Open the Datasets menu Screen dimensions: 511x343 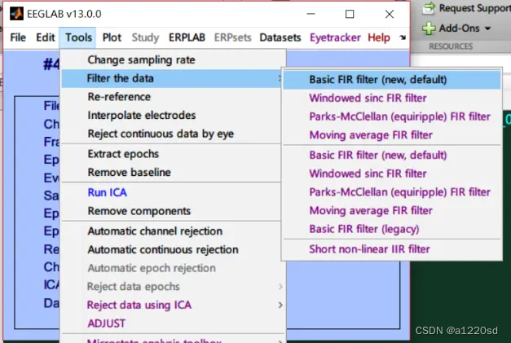(x=280, y=37)
